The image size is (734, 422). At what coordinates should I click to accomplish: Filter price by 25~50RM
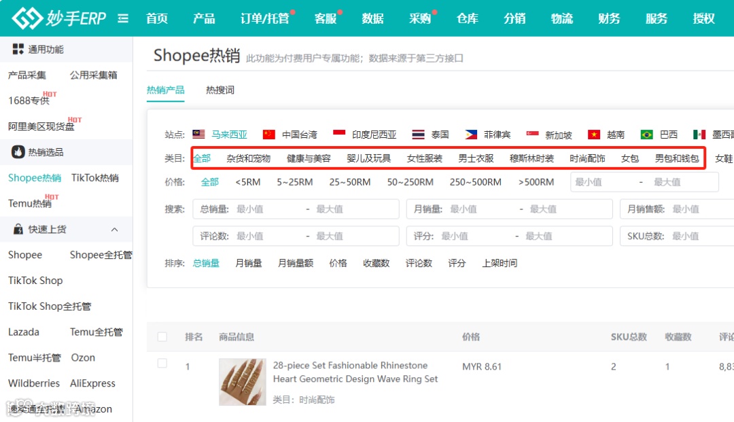(350, 182)
